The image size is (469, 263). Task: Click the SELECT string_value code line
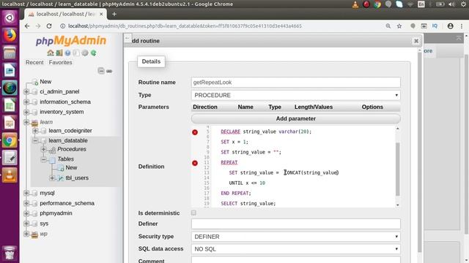[248, 203]
